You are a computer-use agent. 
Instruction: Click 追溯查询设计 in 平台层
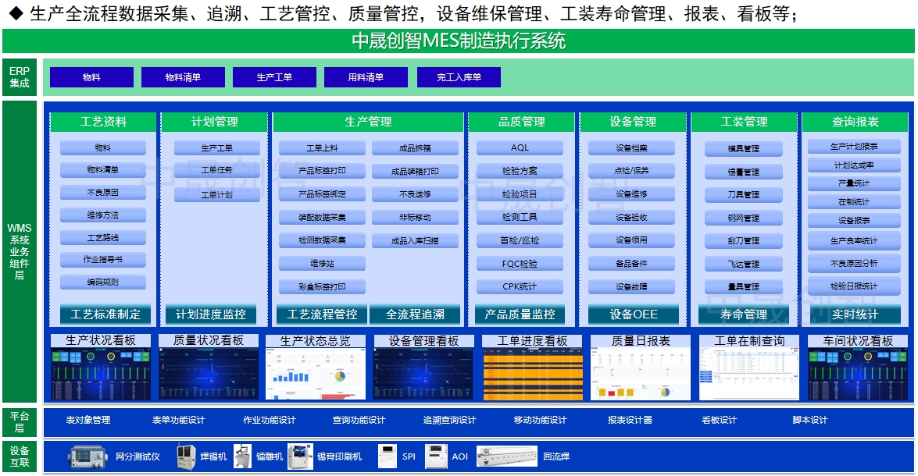(450, 420)
